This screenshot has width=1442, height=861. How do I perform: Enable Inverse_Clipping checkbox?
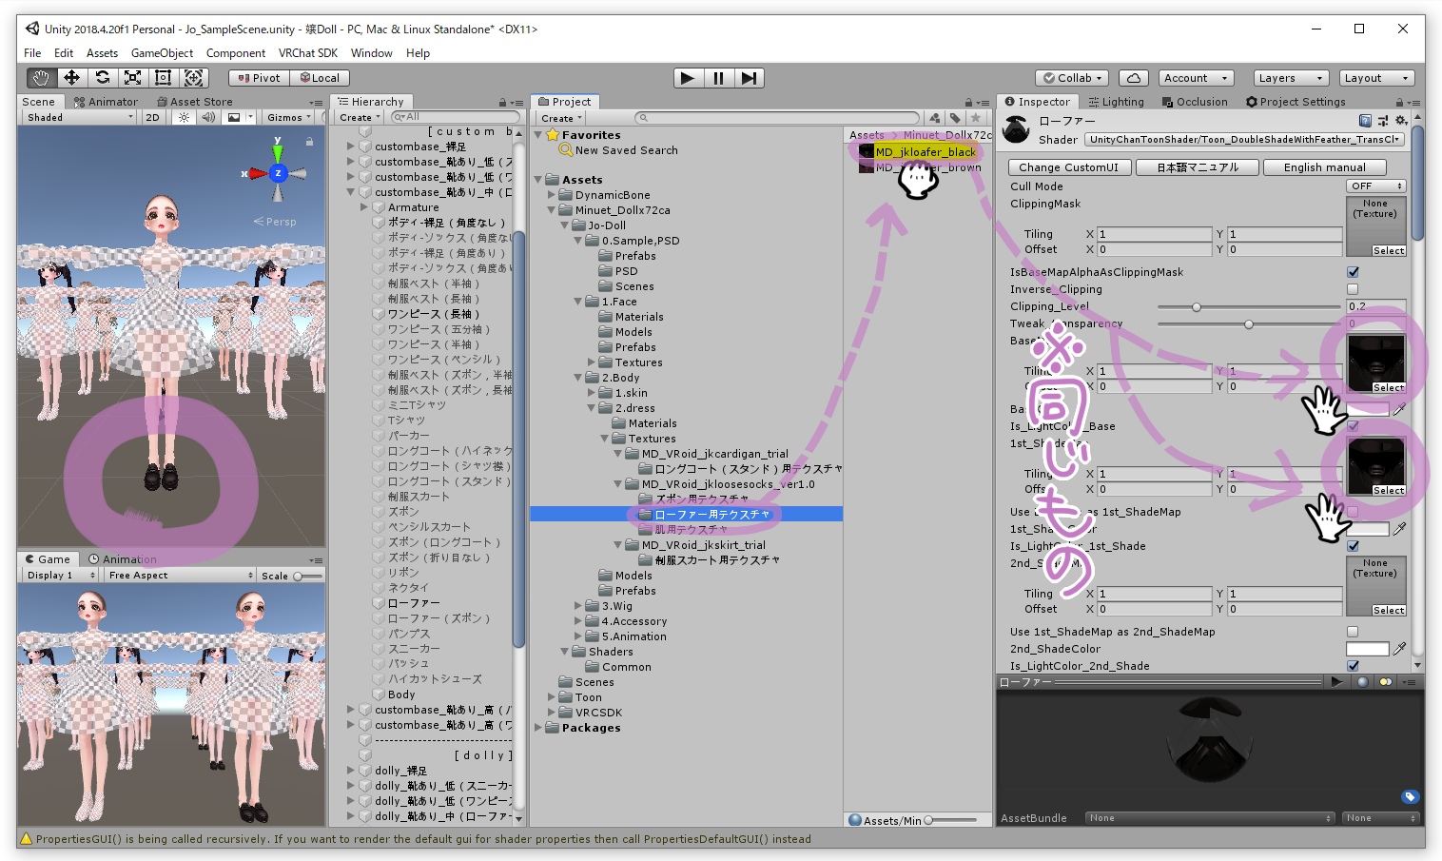(x=1353, y=289)
